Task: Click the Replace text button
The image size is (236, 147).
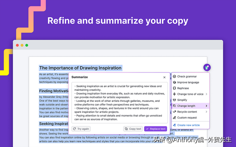Action: coord(156,129)
